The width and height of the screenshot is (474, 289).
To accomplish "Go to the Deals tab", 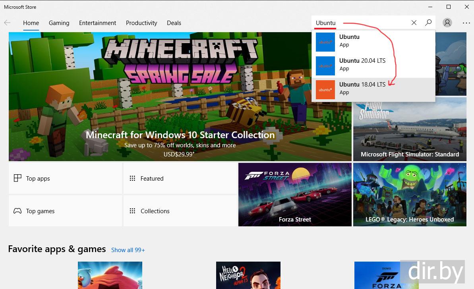I will 174,23.
